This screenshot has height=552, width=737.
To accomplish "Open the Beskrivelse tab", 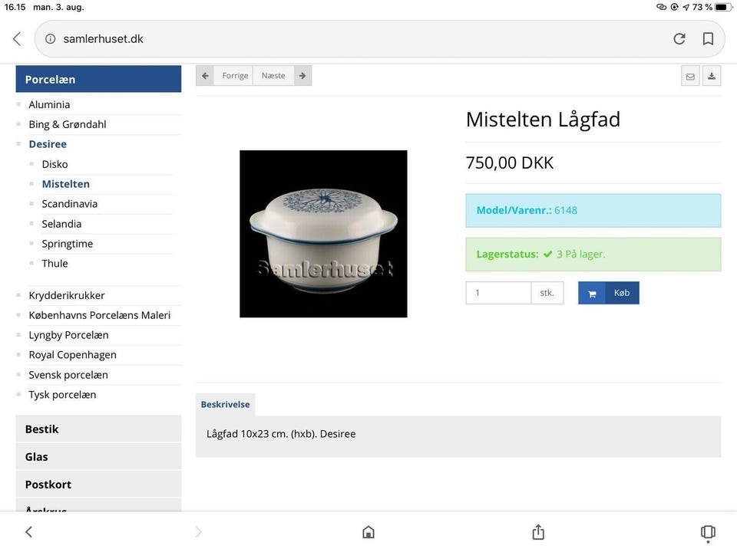I will tap(225, 404).
